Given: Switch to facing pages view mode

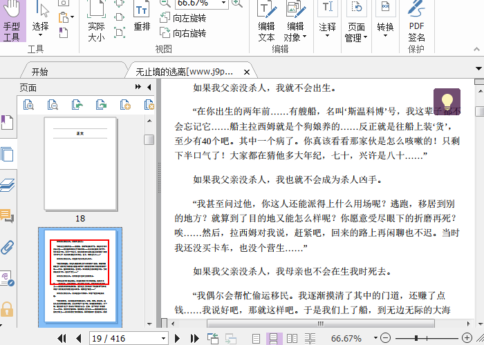Looking at the screenshot, I should click(x=292, y=339).
